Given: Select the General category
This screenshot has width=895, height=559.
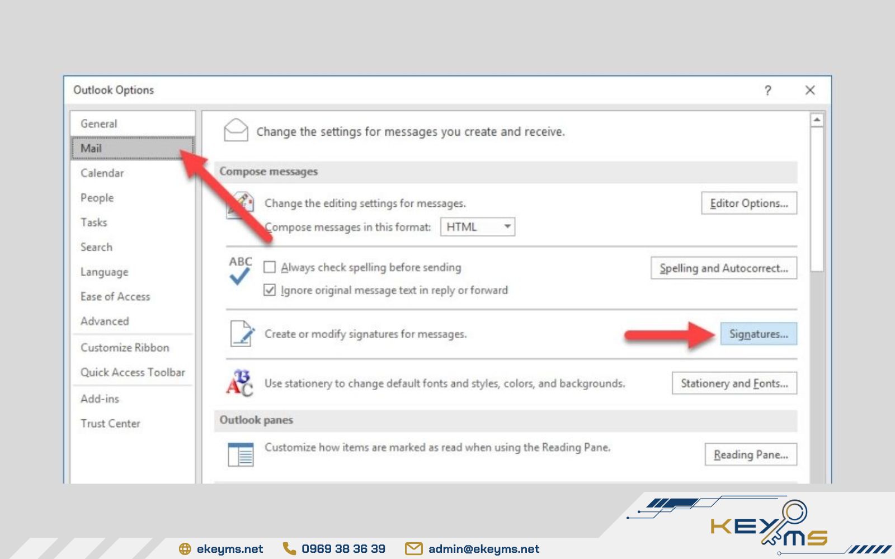Looking at the screenshot, I should (x=133, y=124).
